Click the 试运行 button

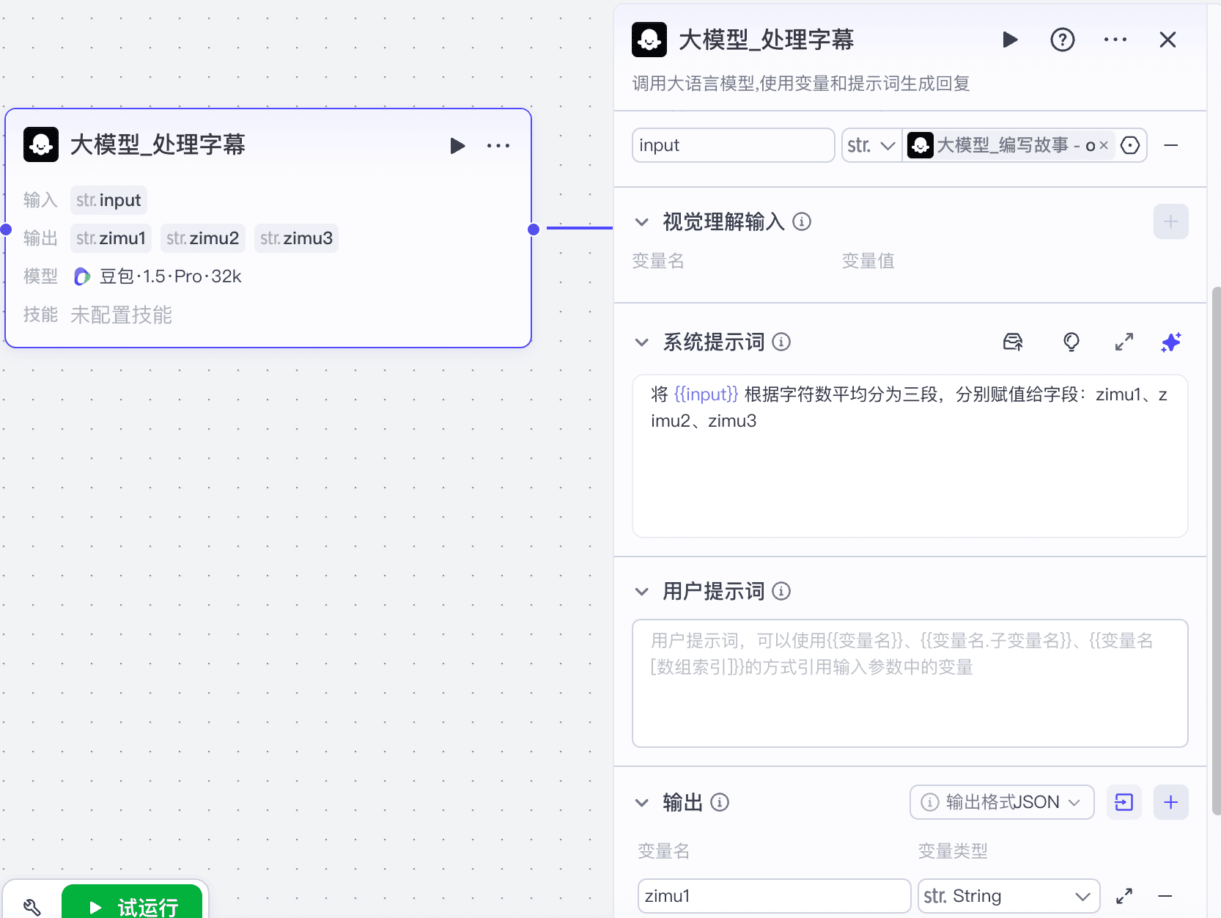coord(133,906)
